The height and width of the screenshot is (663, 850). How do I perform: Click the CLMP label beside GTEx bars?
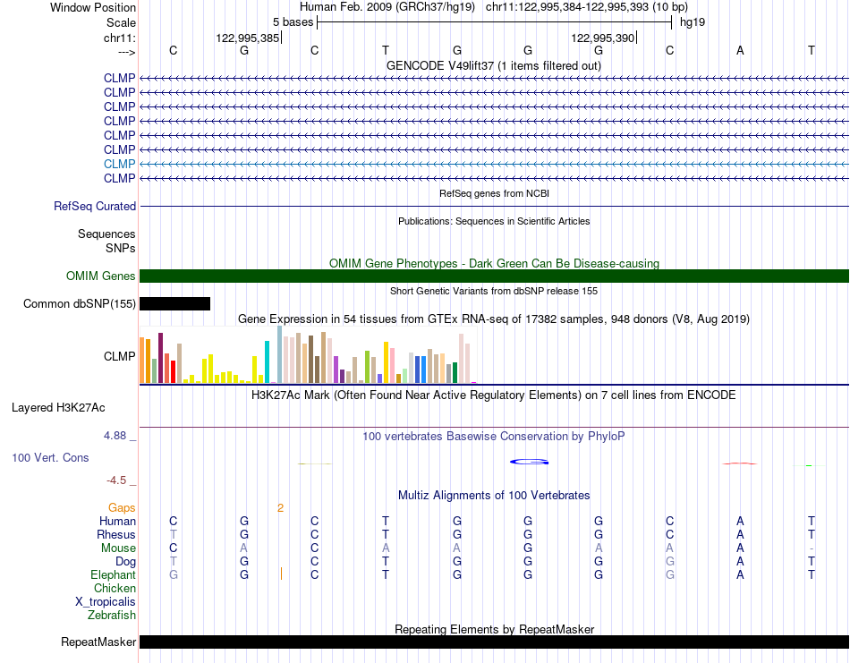119,356
